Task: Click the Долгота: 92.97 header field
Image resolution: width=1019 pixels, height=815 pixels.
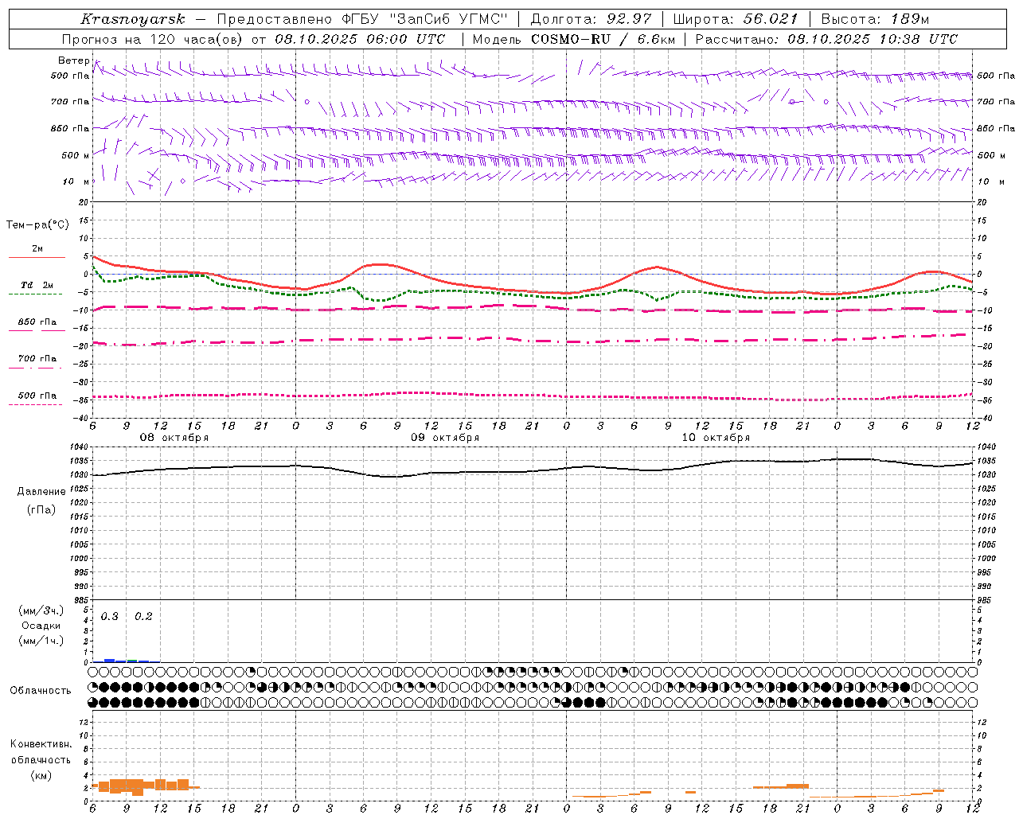Action: click(591, 19)
